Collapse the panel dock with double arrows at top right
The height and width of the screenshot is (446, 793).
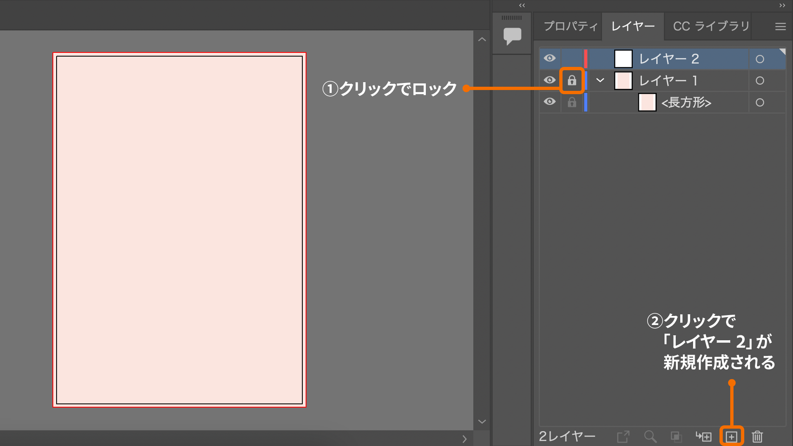tap(782, 5)
